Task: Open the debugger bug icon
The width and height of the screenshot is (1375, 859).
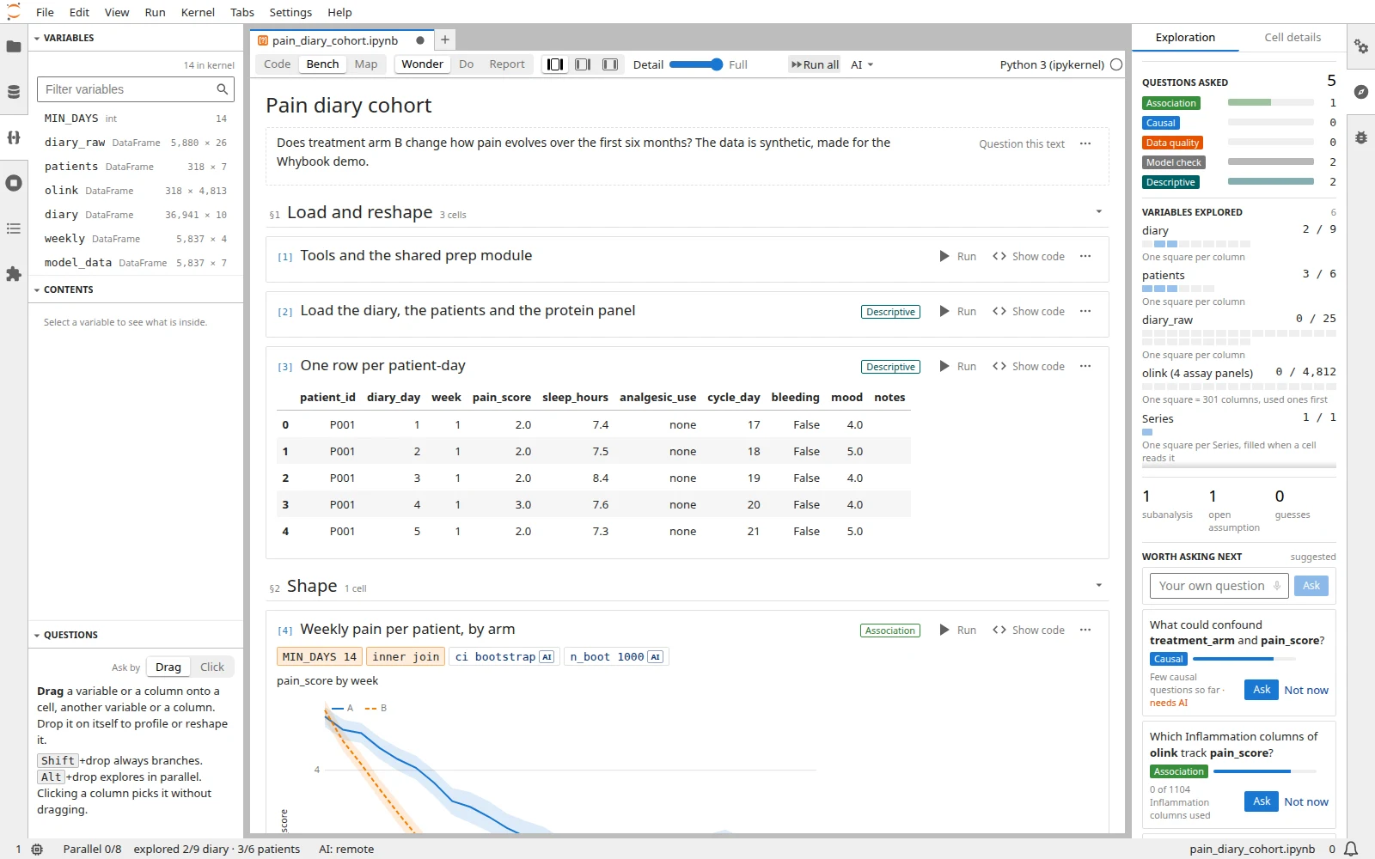Action: point(1361,137)
